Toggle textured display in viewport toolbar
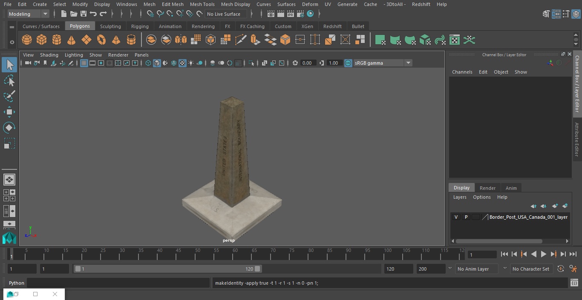Screen dimensions: 582x300 click(x=182, y=63)
